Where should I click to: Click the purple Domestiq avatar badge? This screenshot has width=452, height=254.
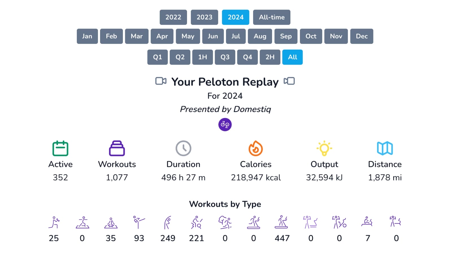pyautogui.click(x=225, y=124)
